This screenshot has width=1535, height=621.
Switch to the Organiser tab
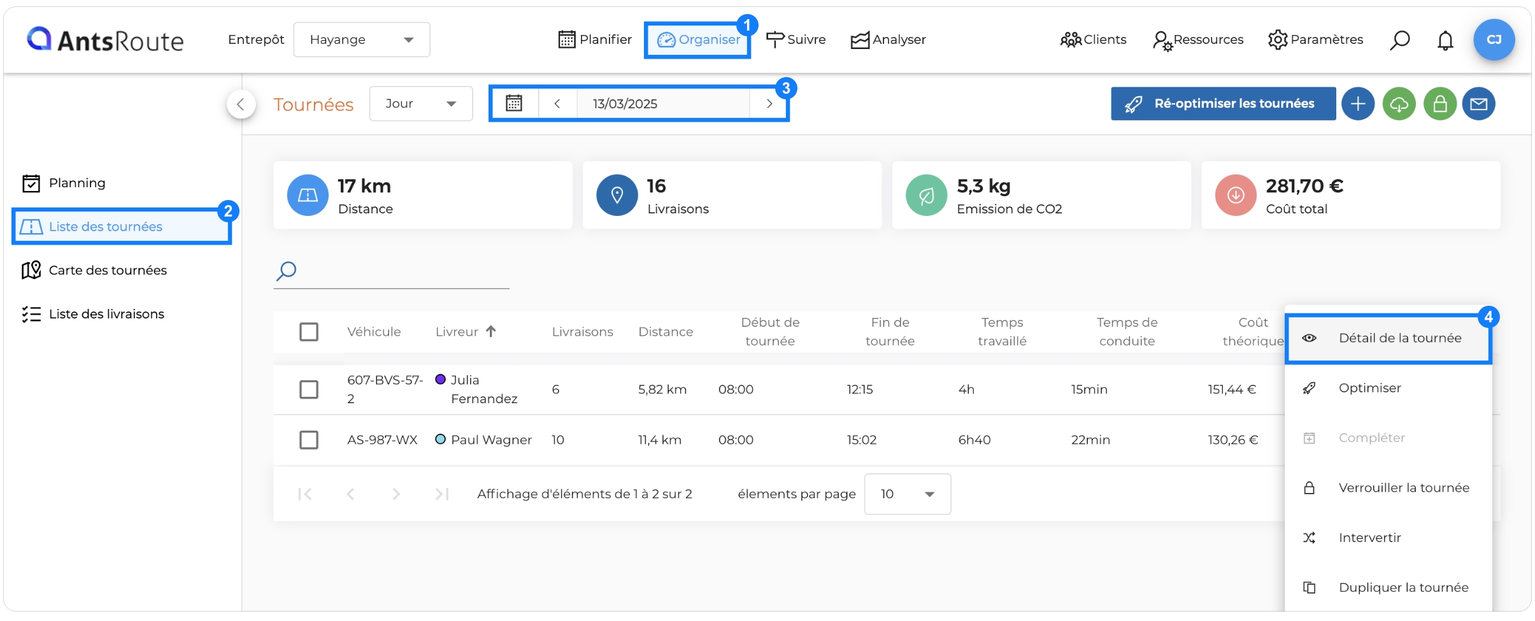coord(698,39)
